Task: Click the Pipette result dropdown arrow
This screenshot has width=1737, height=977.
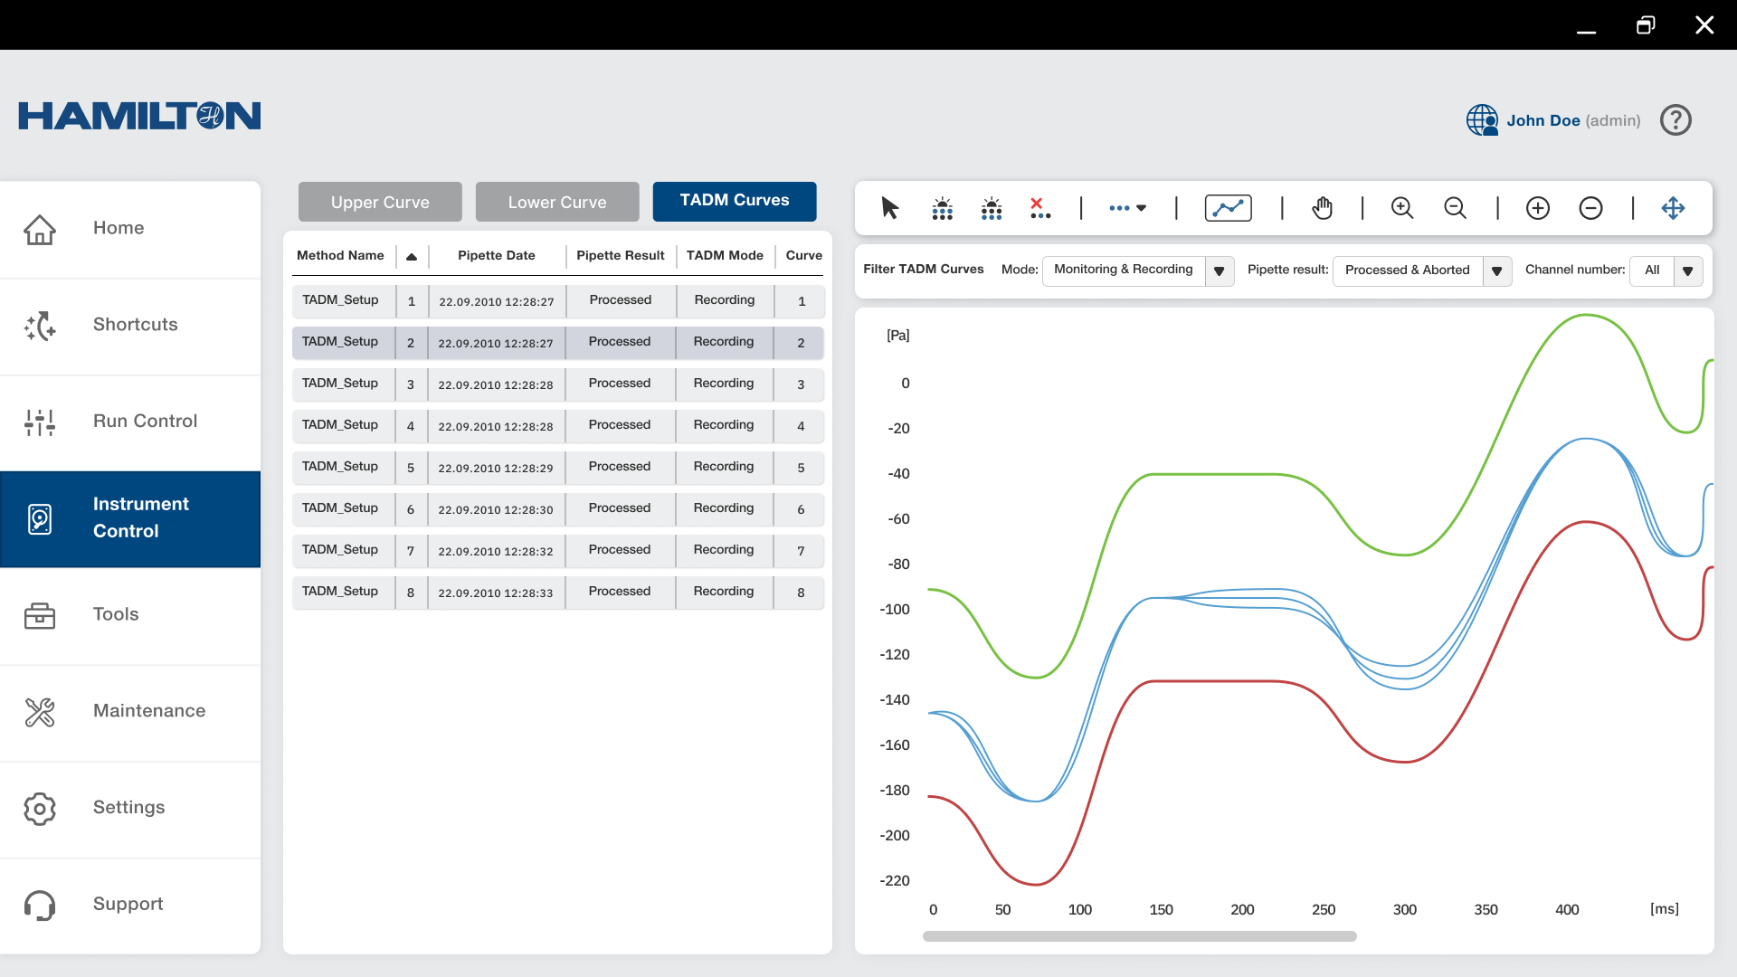Action: (x=1497, y=271)
